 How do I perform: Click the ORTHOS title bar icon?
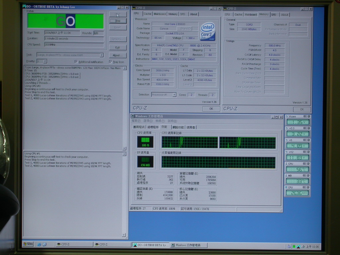(24, 7)
